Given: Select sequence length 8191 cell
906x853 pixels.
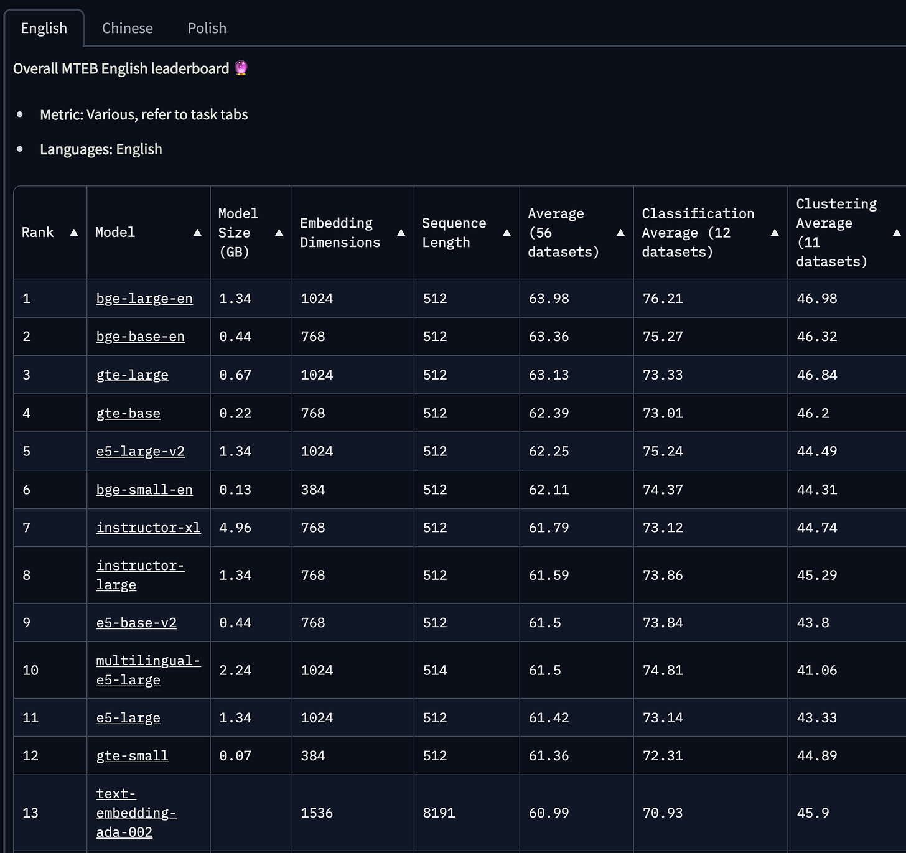Looking at the screenshot, I should click(467, 813).
